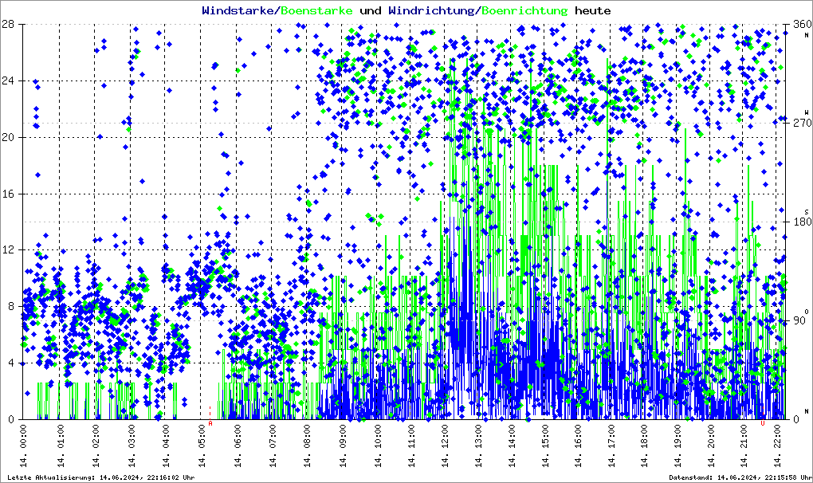Click the time label '14. 17:00'
This screenshot has width=813, height=483.
(x=611, y=446)
